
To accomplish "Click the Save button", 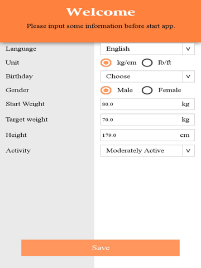I will pyautogui.click(x=100, y=248).
